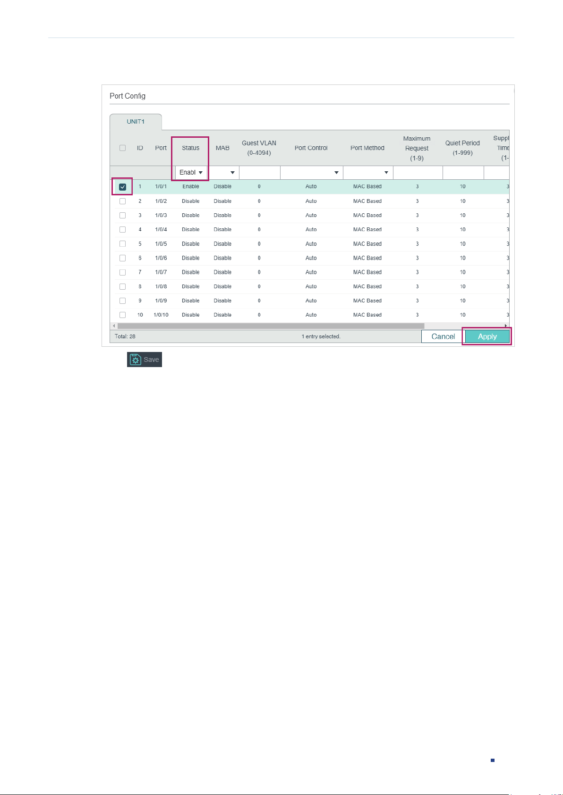This screenshot has width=563, height=795.
Task: Select the row for port 1/0/3
Action: coord(309,215)
